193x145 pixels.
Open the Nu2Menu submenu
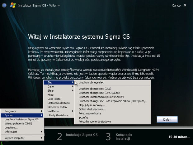point(59,111)
